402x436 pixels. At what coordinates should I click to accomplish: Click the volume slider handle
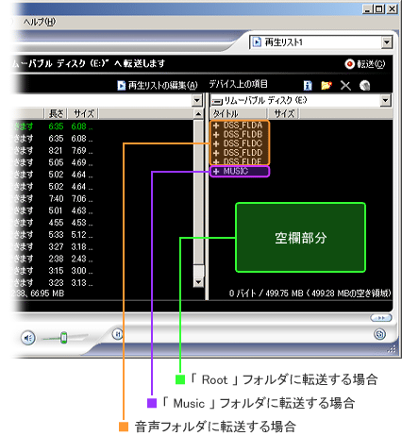click(x=64, y=338)
